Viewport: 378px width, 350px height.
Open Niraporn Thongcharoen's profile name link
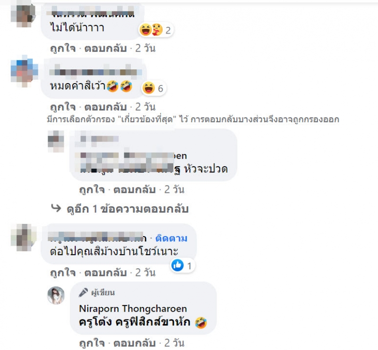pyautogui.click(x=133, y=309)
